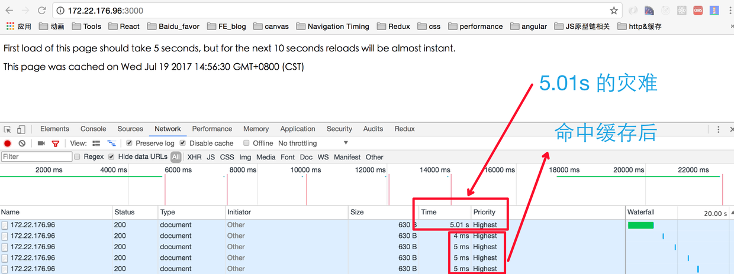
Task: Open the React bookmark folder
Action: tap(124, 26)
